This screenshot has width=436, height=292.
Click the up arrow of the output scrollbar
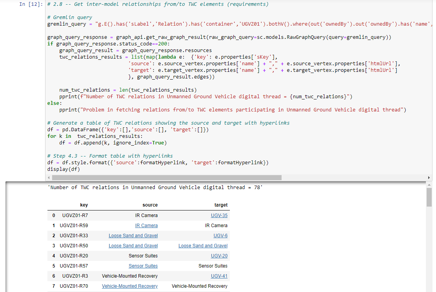point(429,185)
